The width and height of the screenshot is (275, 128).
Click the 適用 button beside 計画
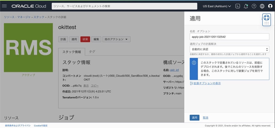[74, 39]
